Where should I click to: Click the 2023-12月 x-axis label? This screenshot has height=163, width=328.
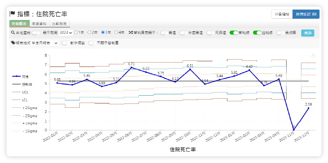coord(301,137)
